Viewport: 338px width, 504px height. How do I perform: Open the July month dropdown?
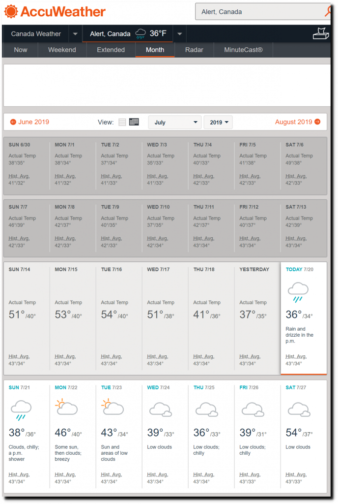pyautogui.click(x=175, y=122)
